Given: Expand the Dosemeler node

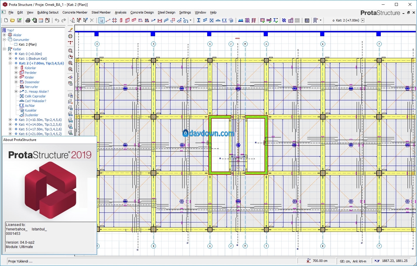Looking at the screenshot, I should tap(16, 82).
